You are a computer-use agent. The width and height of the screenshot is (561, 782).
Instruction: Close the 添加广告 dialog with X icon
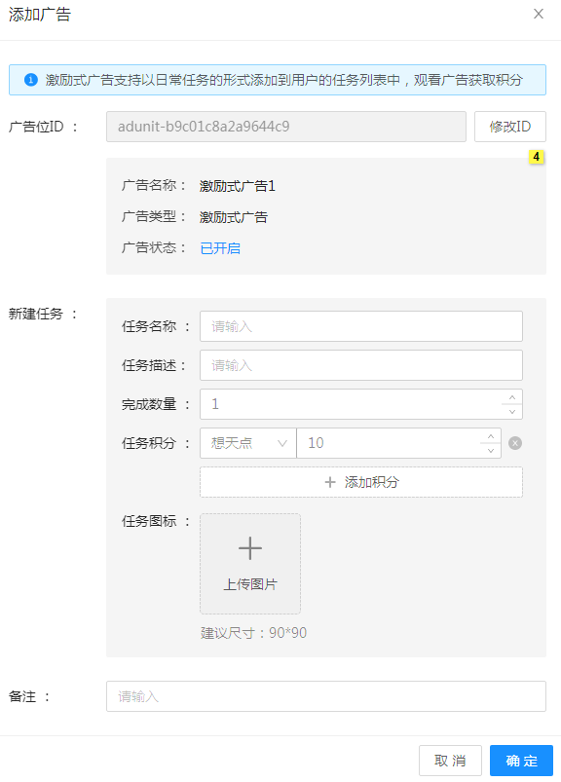click(538, 14)
